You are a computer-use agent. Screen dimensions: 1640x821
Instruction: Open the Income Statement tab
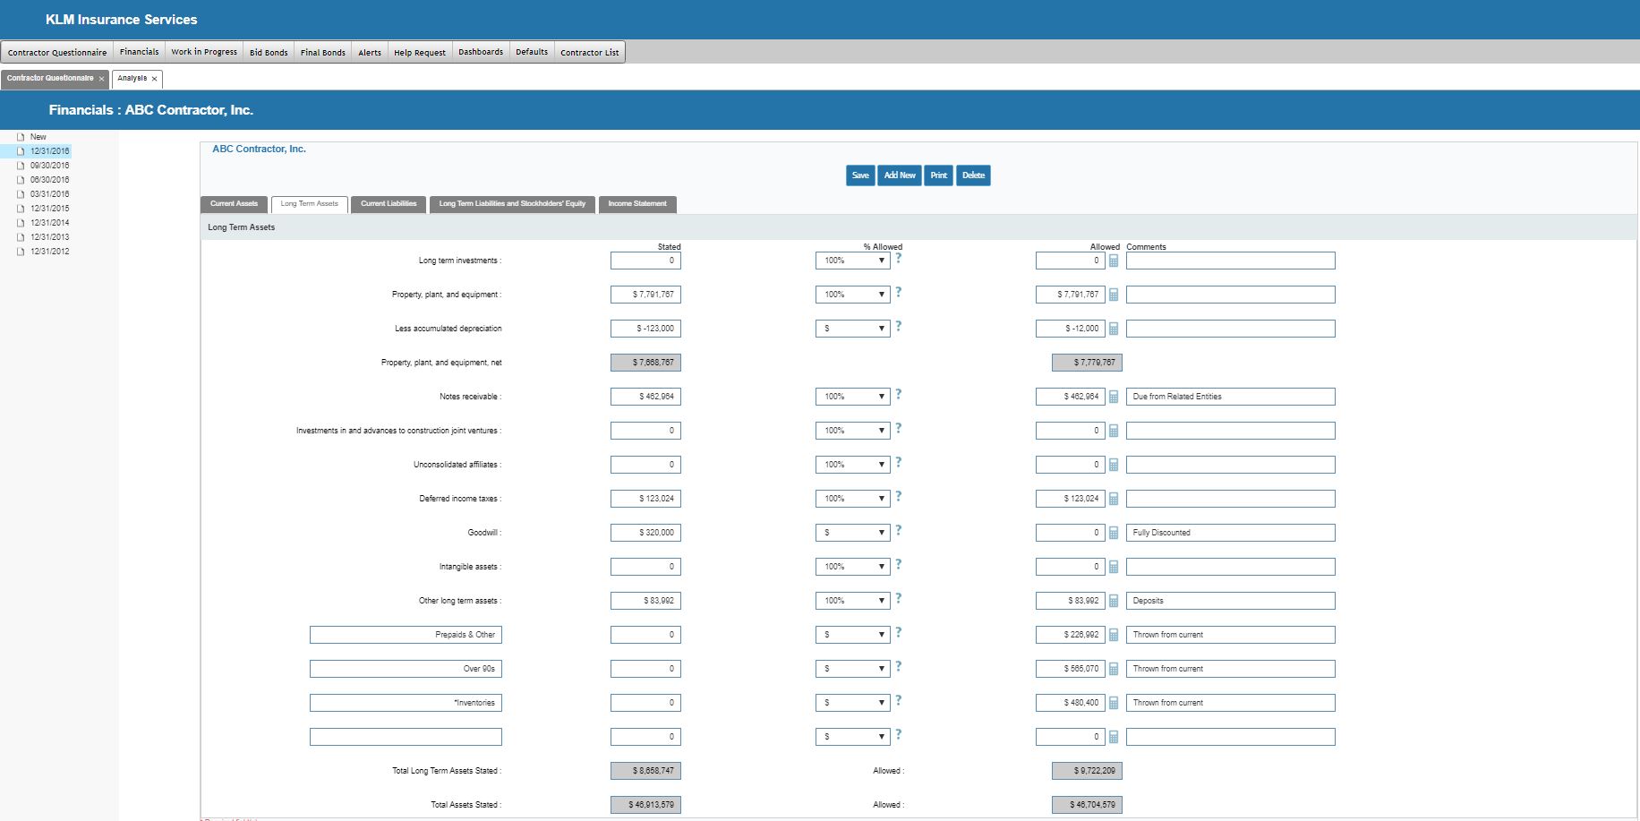point(636,204)
